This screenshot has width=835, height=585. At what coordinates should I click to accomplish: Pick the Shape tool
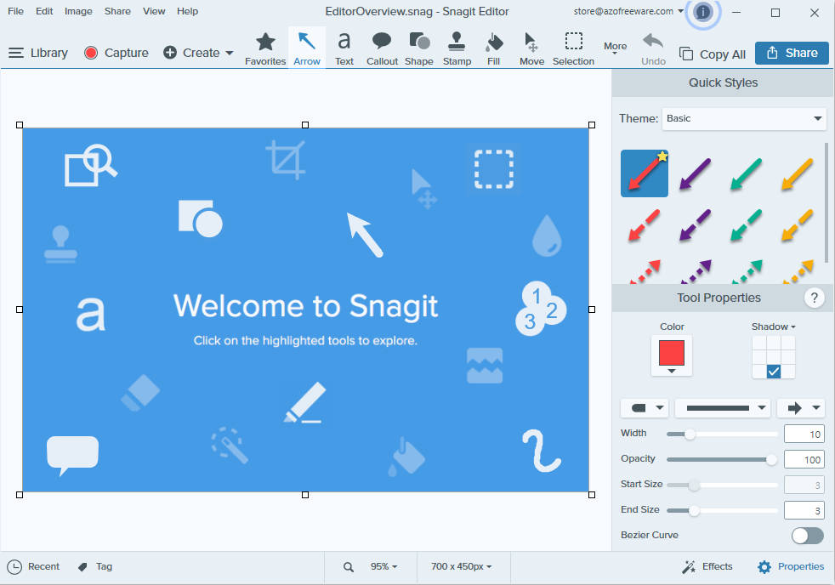click(x=418, y=47)
